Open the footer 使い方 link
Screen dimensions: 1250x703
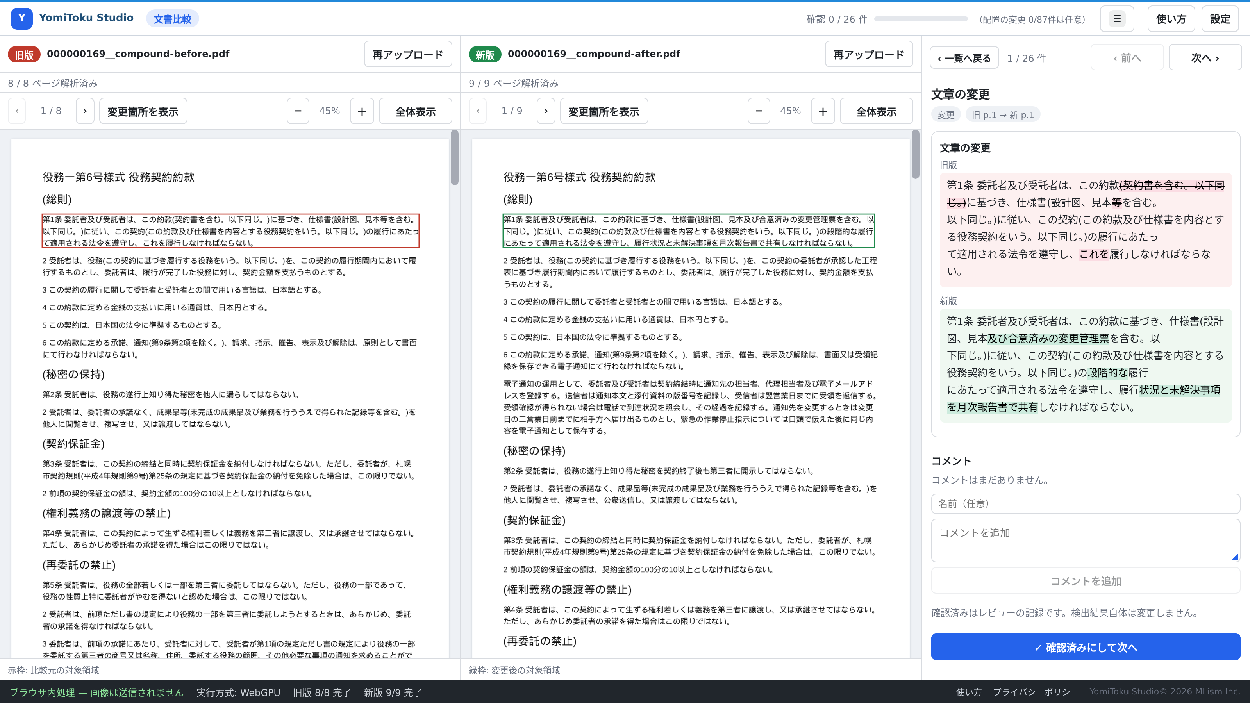pos(969,692)
